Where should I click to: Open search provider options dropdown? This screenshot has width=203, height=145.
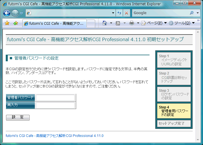(198, 13)
